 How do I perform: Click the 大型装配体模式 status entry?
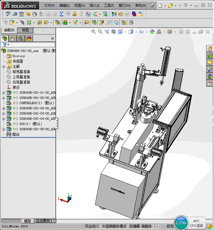pos(114,226)
